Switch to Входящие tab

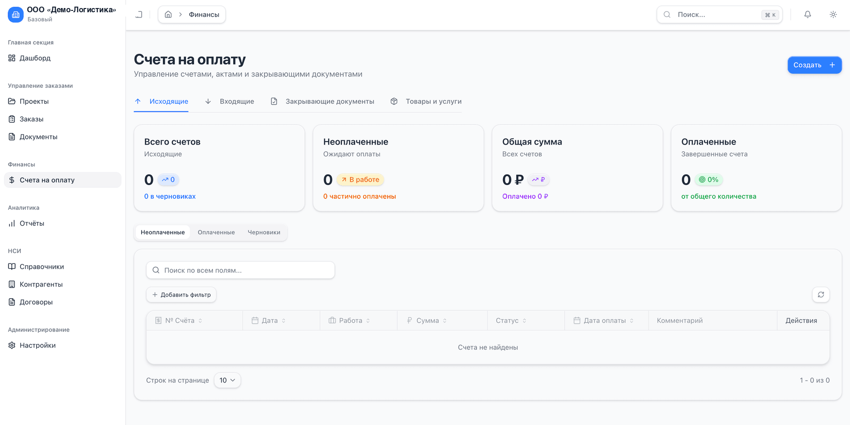pyautogui.click(x=229, y=102)
